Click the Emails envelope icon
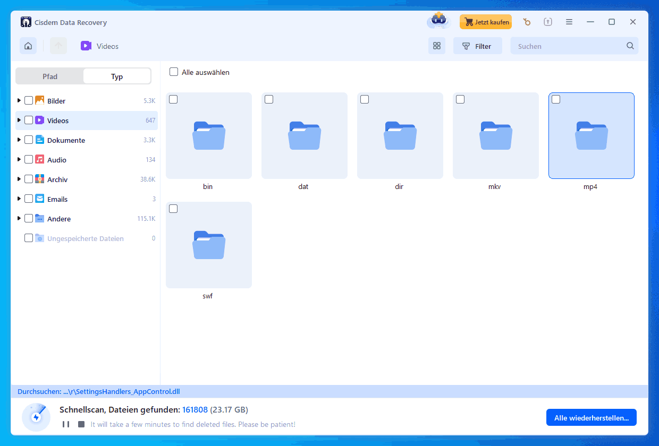This screenshot has width=659, height=446. (x=40, y=199)
